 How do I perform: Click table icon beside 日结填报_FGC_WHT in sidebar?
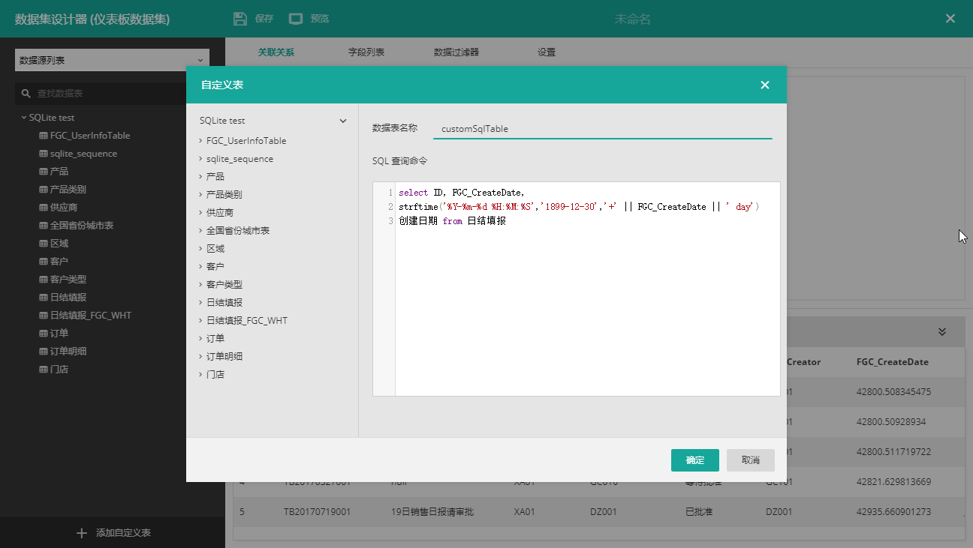click(44, 316)
